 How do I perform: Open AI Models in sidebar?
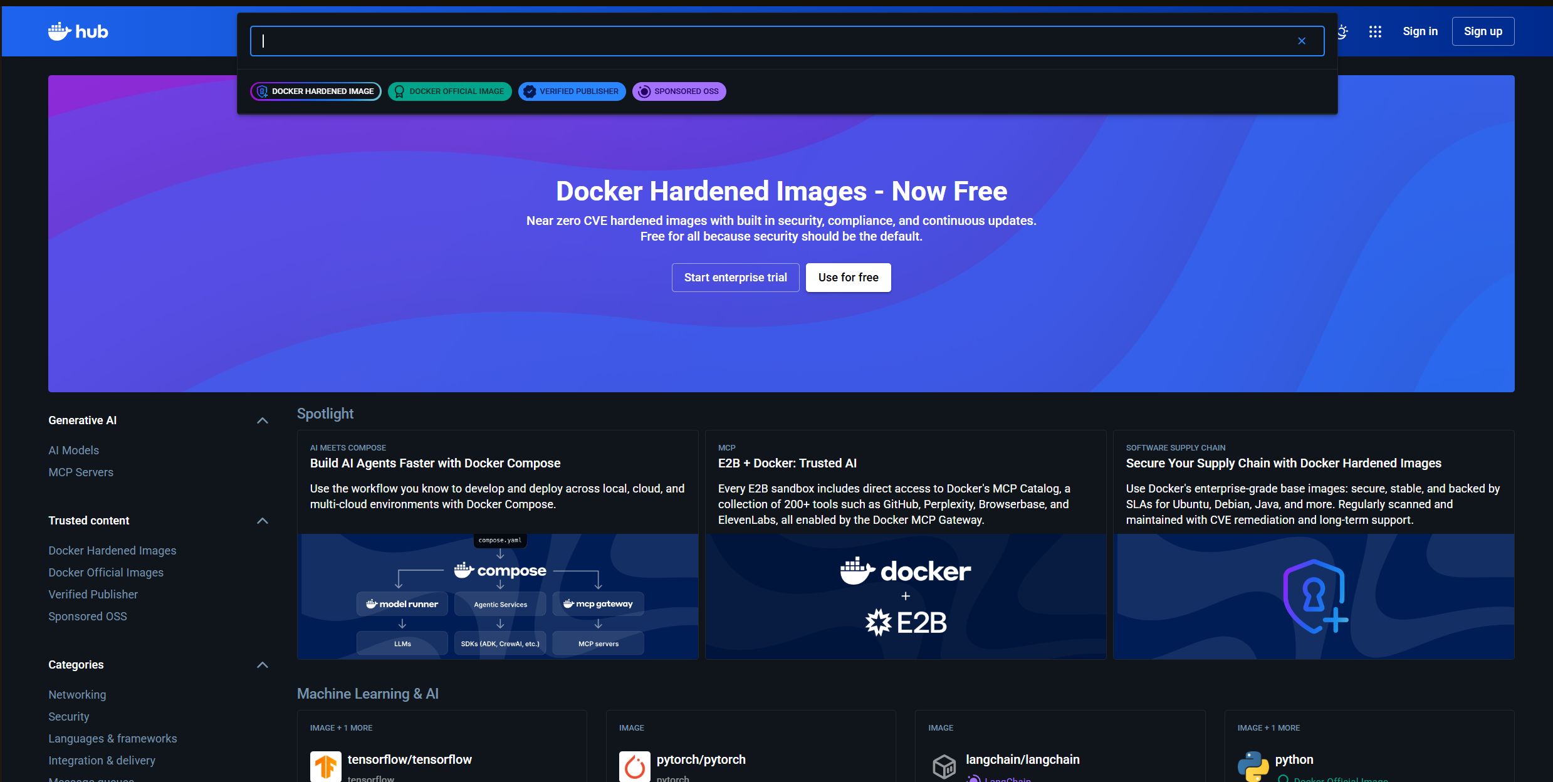point(74,451)
